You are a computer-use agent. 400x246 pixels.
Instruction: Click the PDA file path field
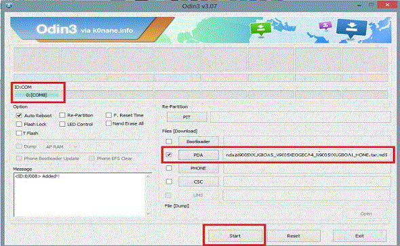pos(306,155)
